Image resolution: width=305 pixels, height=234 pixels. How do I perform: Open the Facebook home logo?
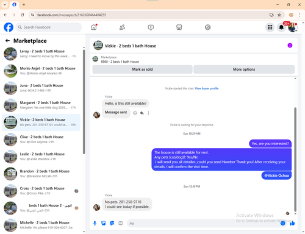(9, 27)
